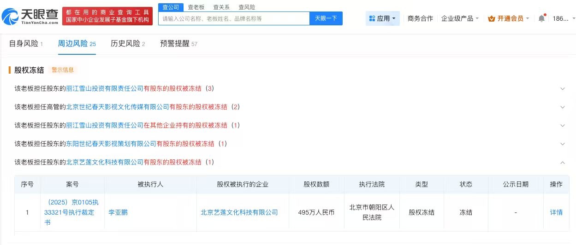
Task: Click the 北京市朝阳区人民法院 cell
Action: pyautogui.click(x=372, y=212)
